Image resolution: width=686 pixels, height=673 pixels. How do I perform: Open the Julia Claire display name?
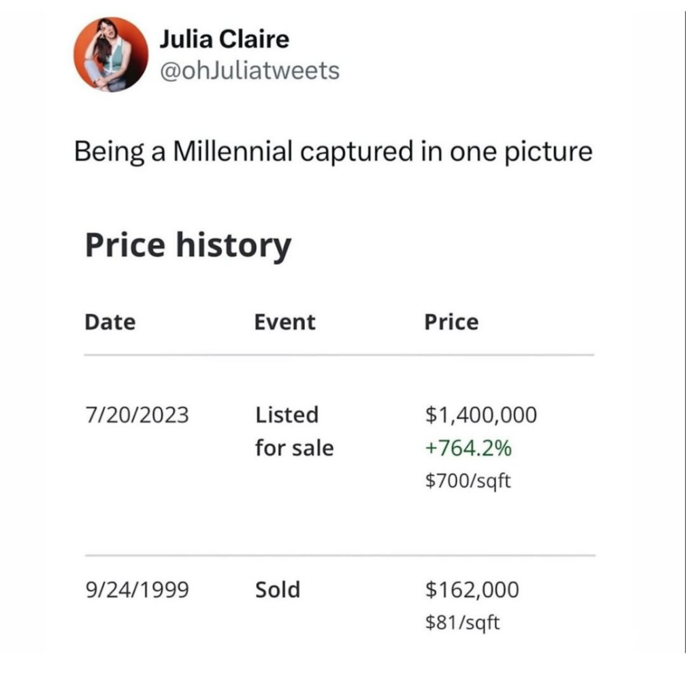tap(224, 39)
